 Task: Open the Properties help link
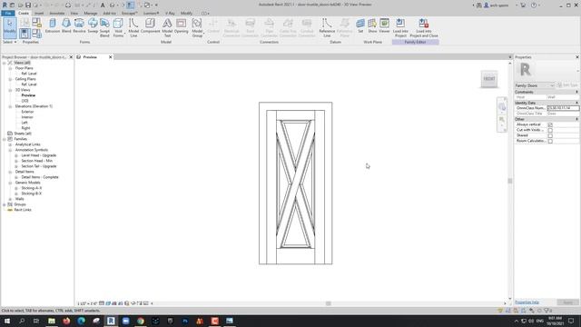click(x=527, y=302)
